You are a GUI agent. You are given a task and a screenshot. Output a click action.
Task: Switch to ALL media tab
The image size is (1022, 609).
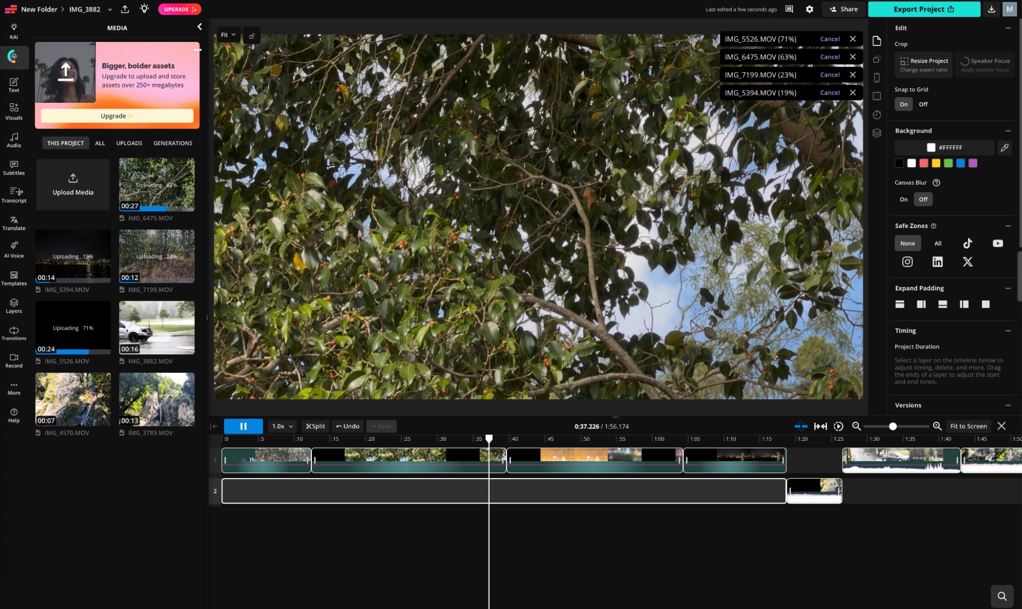100,143
